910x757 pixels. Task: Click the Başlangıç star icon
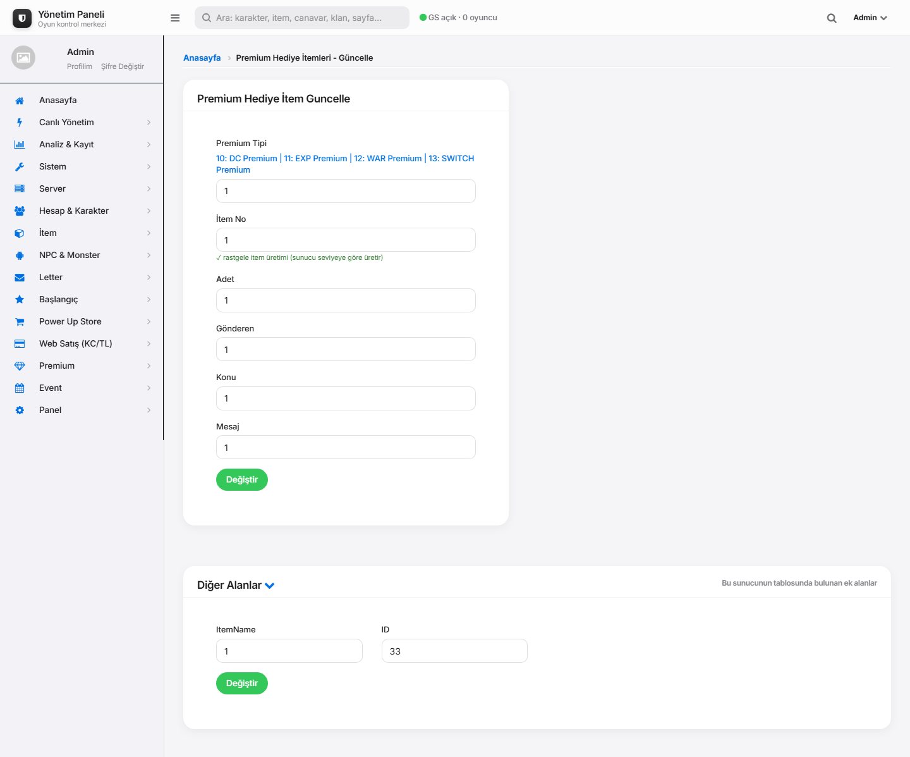point(20,300)
